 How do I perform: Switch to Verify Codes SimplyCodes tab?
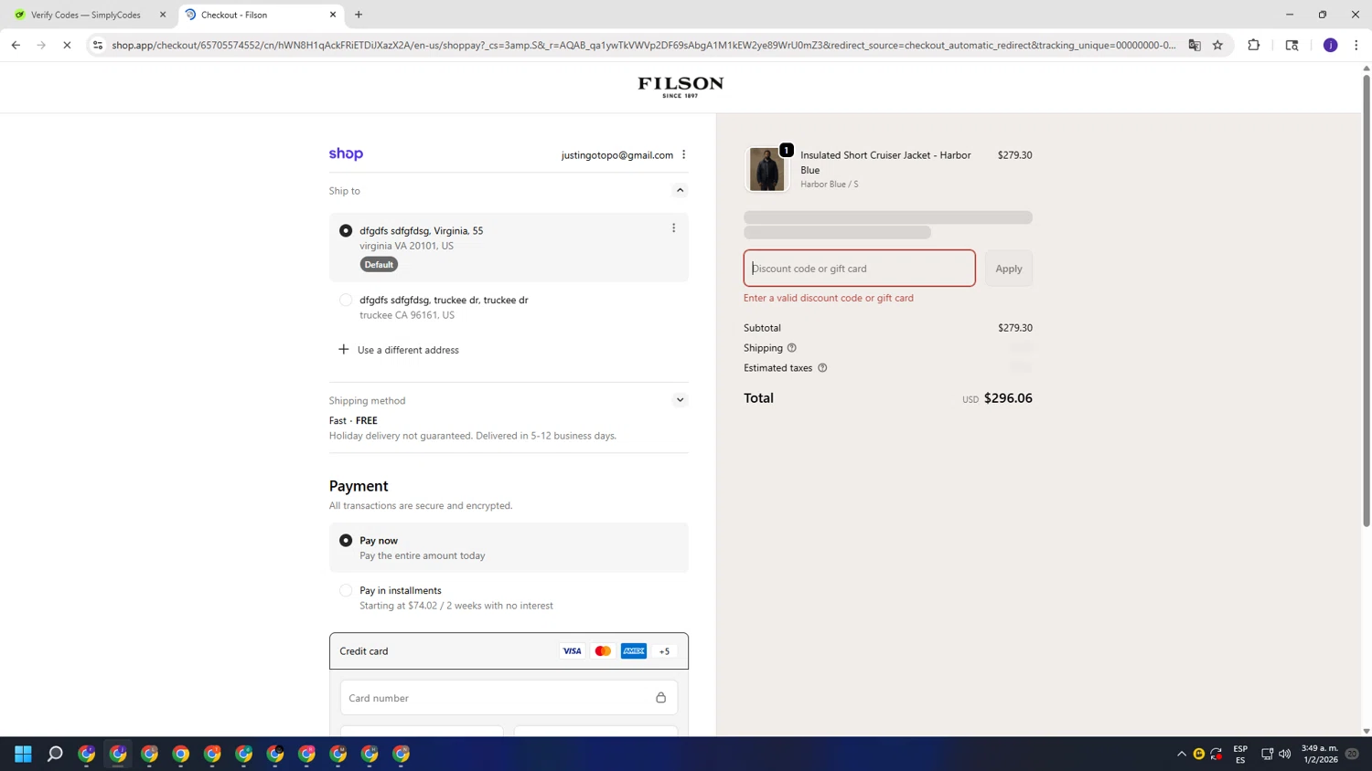pos(86,15)
